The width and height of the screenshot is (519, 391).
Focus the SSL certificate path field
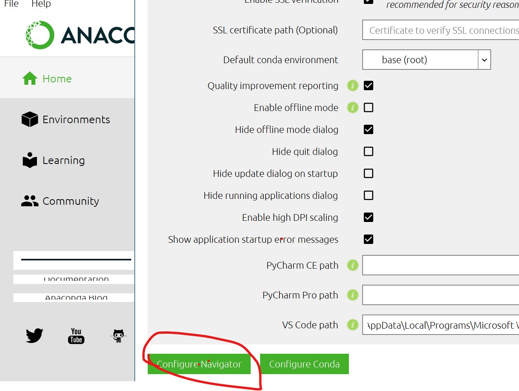tap(441, 30)
